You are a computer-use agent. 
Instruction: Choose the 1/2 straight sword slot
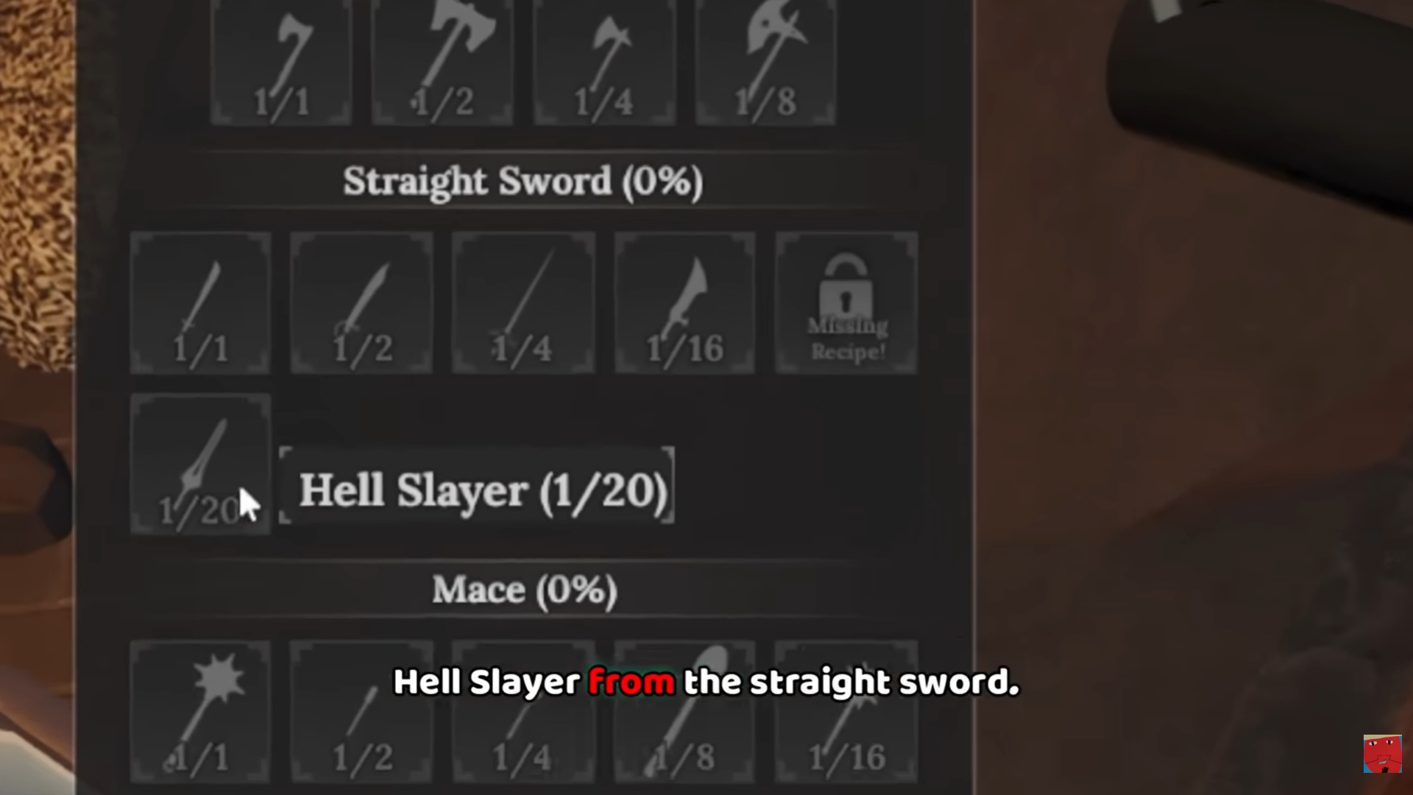pyautogui.click(x=361, y=303)
